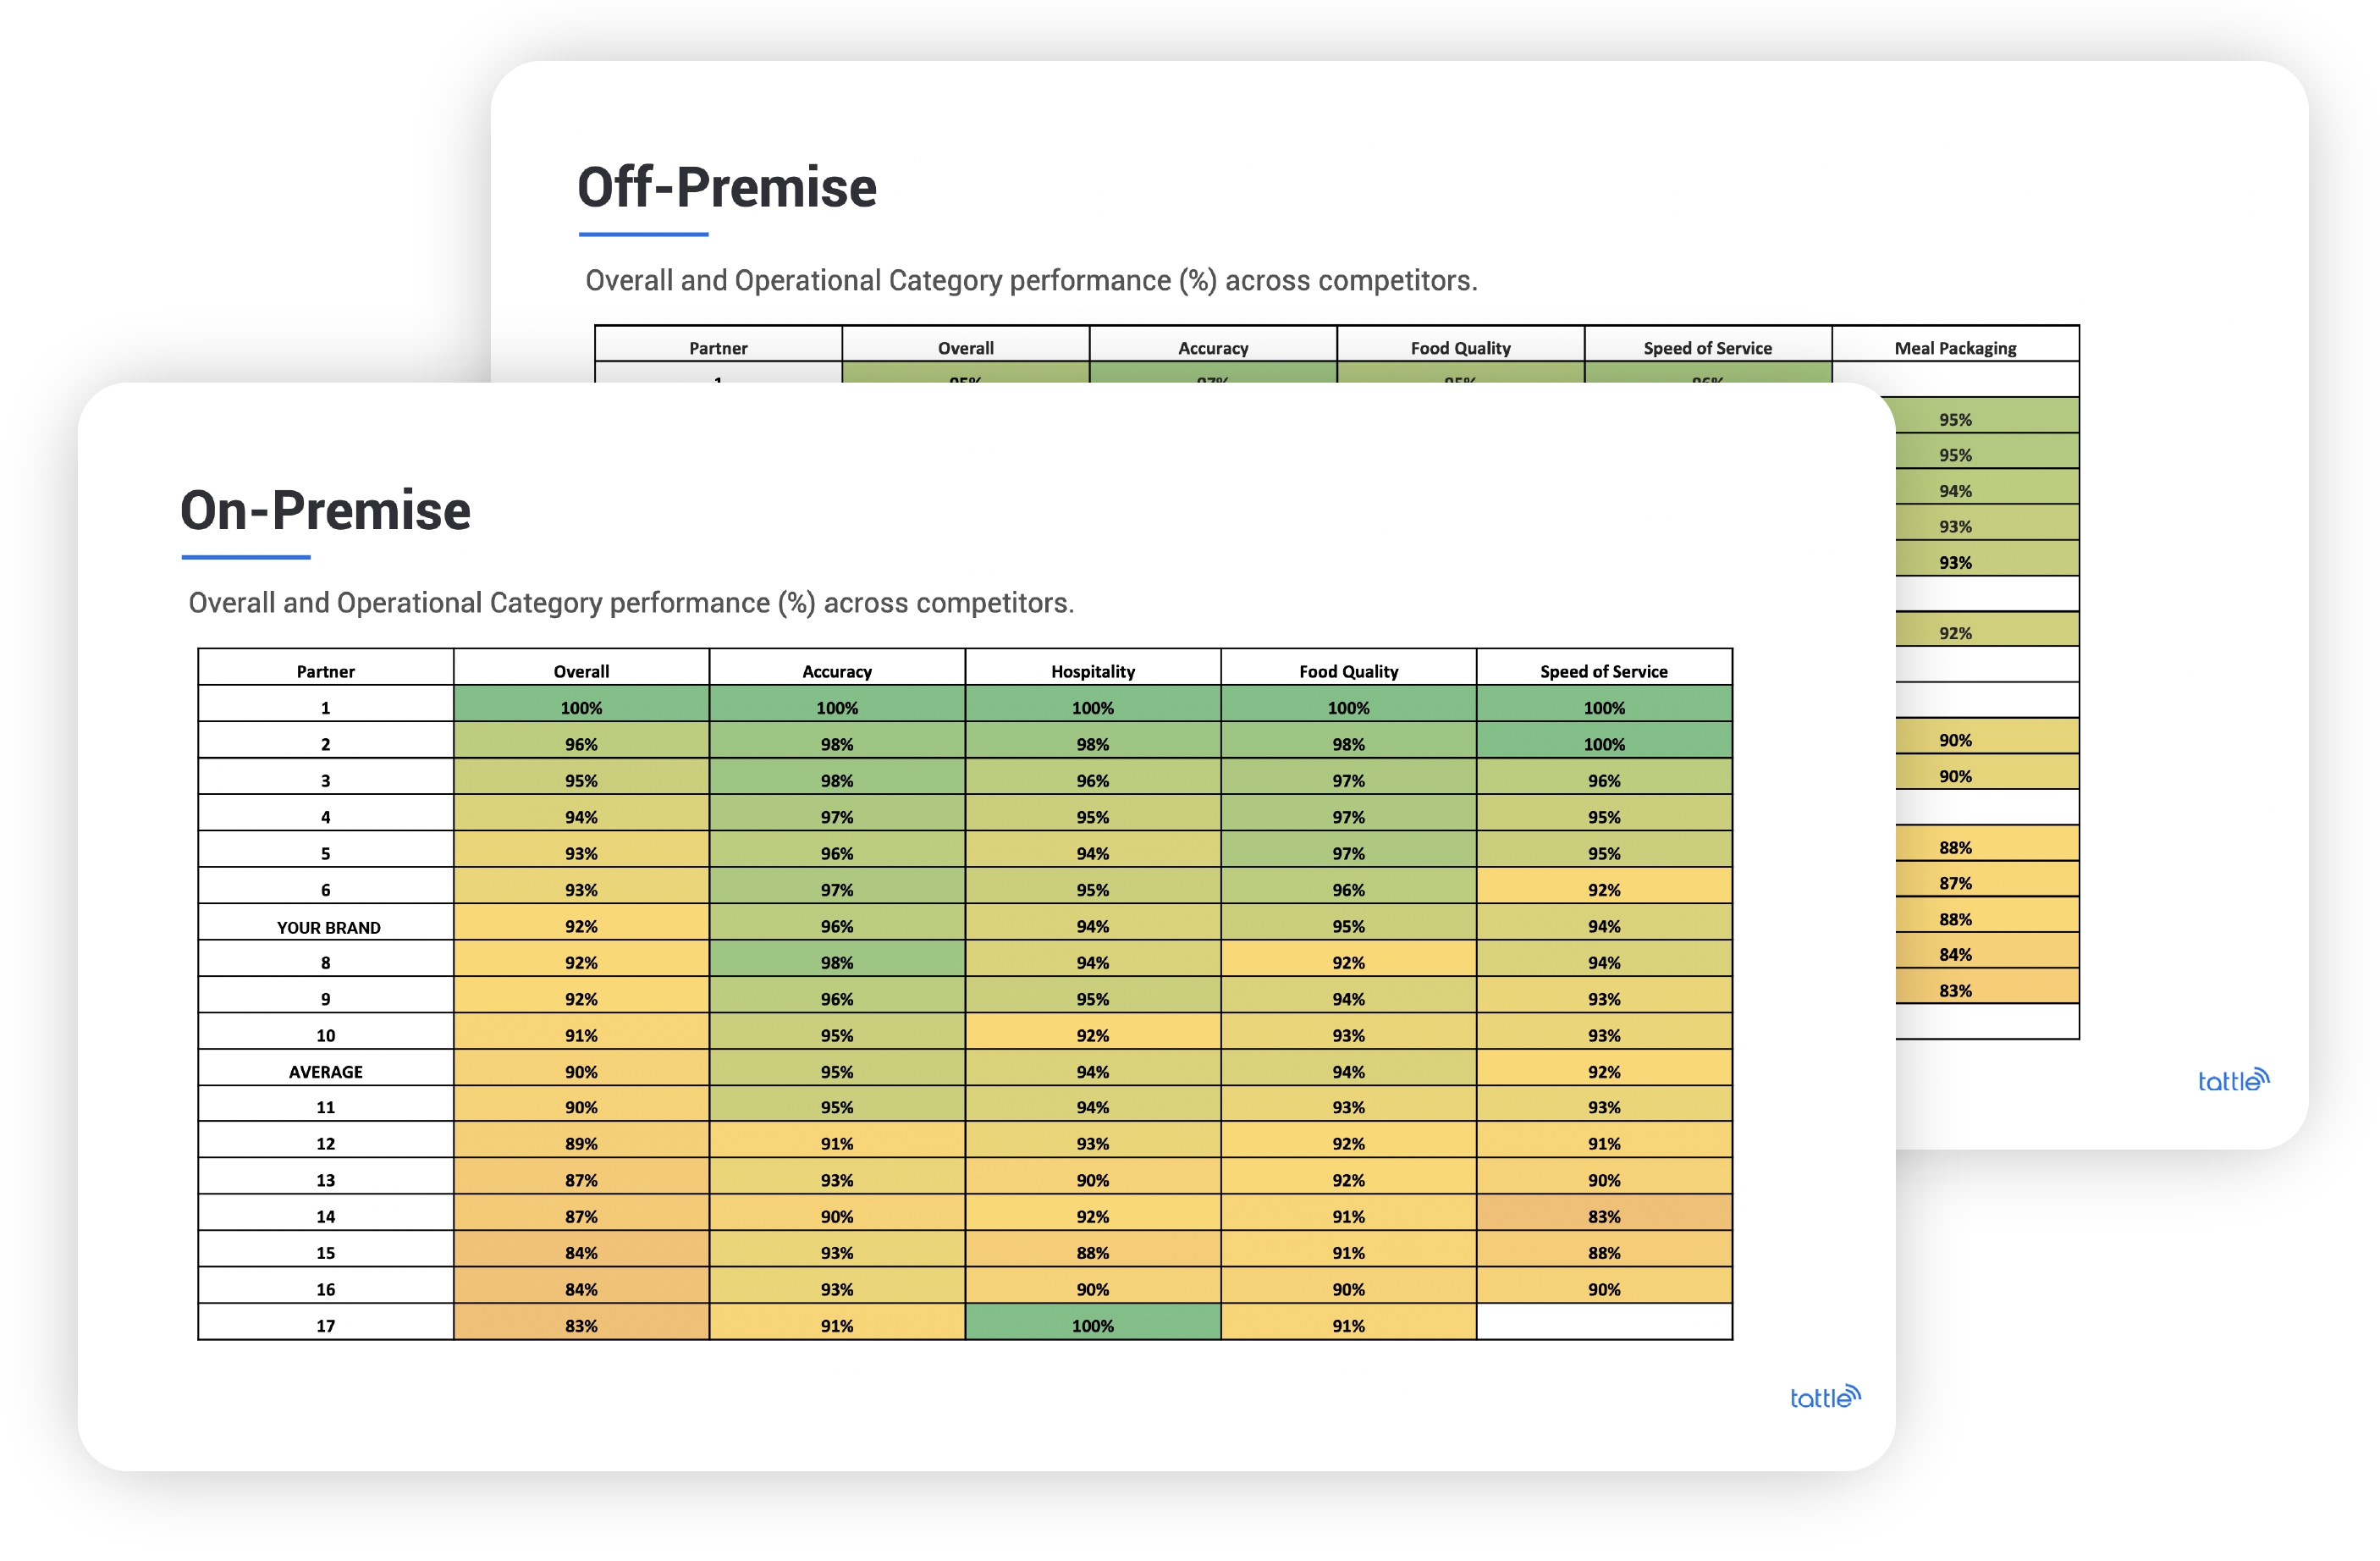2380x1561 pixels.
Task: Click the Accuracy column header in On-Premise table
Action: tap(836, 671)
